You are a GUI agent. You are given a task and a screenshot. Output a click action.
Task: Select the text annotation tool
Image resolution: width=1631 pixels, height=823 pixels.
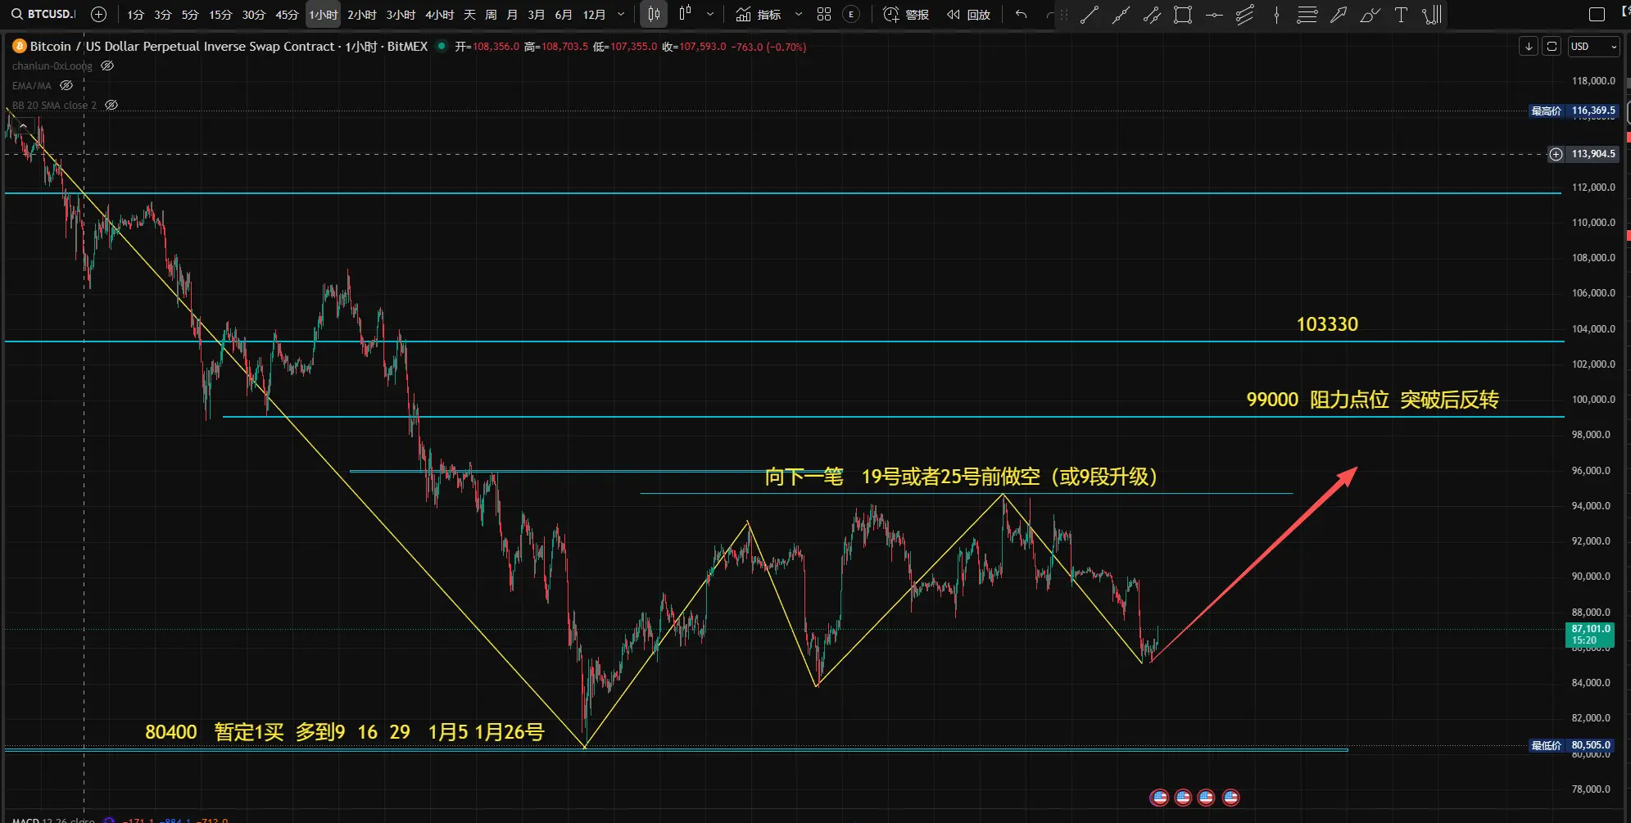click(1401, 15)
